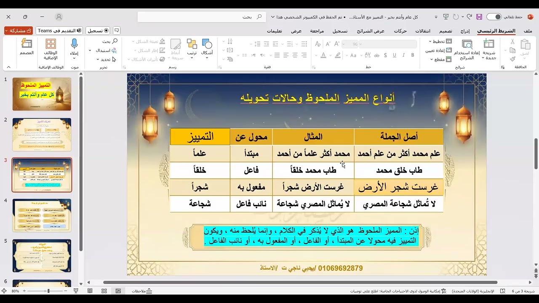Click the Save icon in title bar
Screen dimensions: 539x303
click(x=479, y=17)
